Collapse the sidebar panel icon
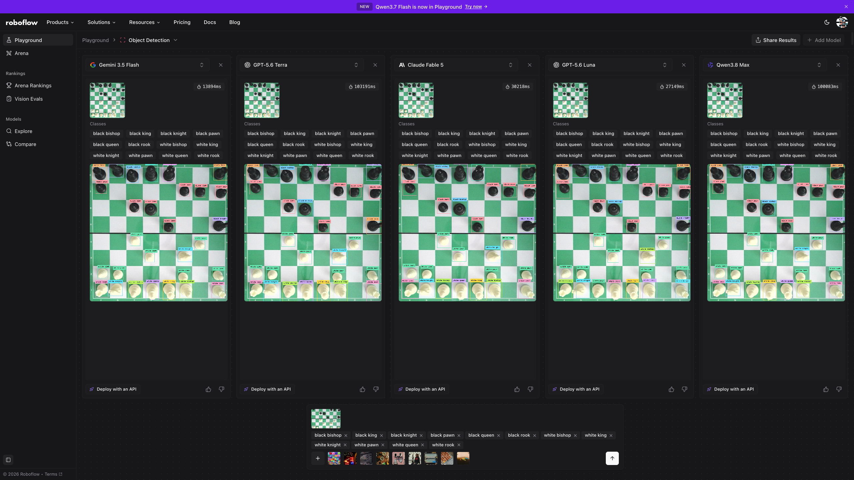The image size is (854, 480). [8, 460]
